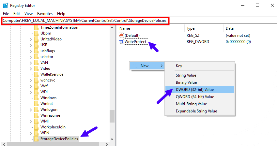This screenshot has width=277, height=146.
Task: Click the usbflags folder icon
Action: point(36,51)
